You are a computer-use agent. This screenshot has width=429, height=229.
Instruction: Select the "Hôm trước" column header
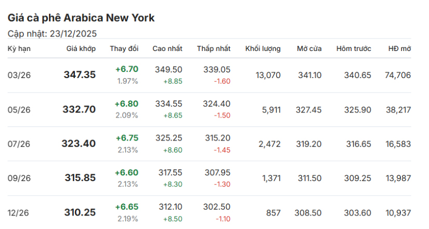click(354, 49)
